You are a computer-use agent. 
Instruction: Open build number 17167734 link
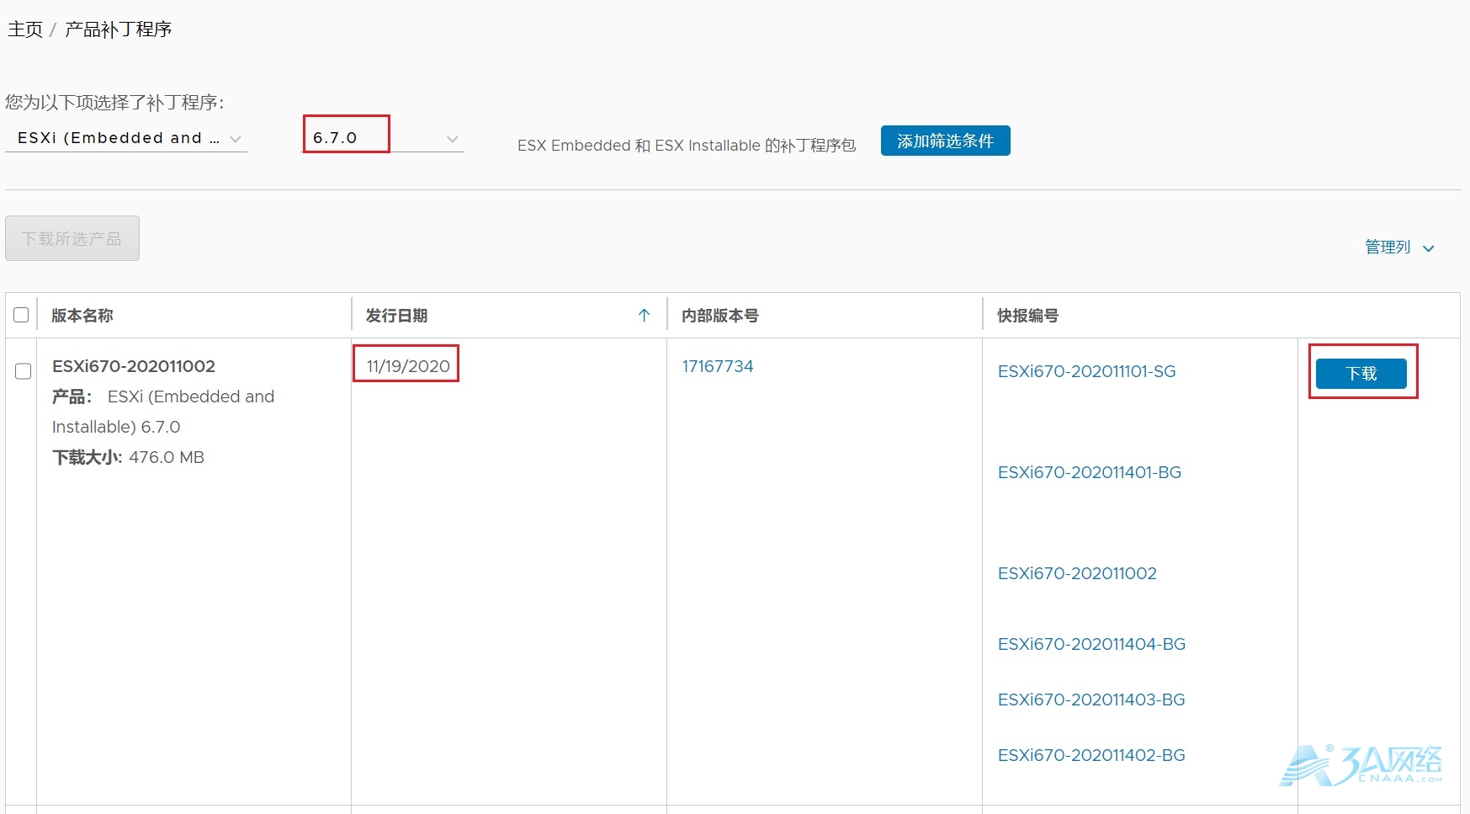pyautogui.click(x=718, y=366)
